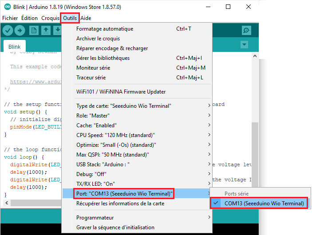Expand CPU Speed submenu
Viewport: 312px width, 235px height.
[137, 135]
